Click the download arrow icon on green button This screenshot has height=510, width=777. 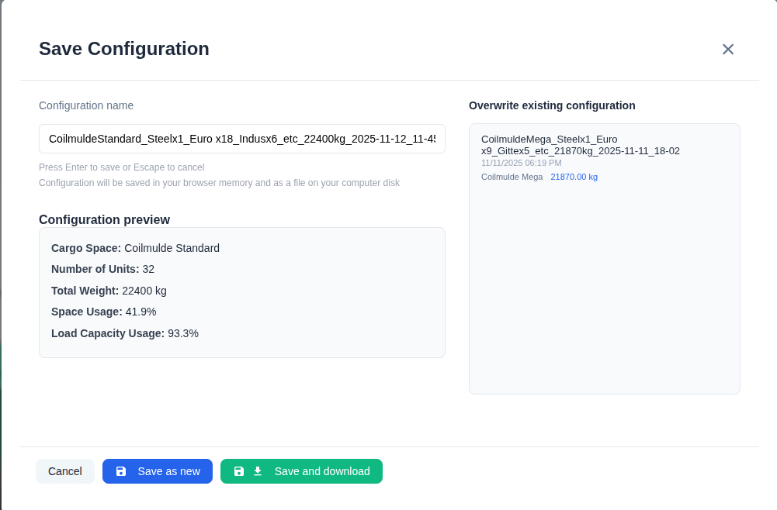point(258,471)
